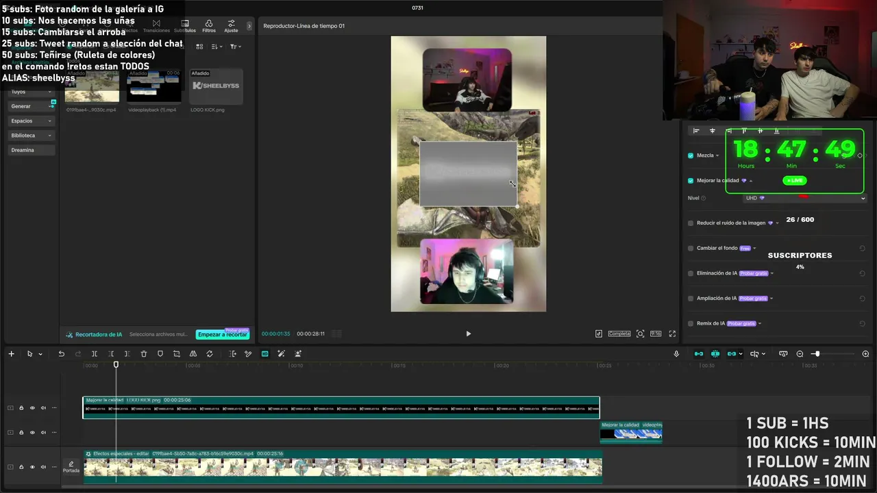The image size is (877, 493).
Task: Open the Filtros panel
Action: [209, 26]
